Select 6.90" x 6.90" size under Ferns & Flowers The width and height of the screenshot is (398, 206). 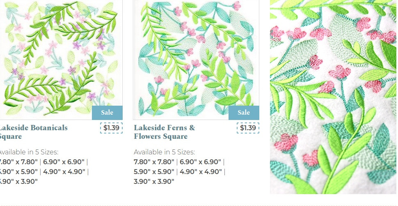pyautogui.click(x=200, y=162)
